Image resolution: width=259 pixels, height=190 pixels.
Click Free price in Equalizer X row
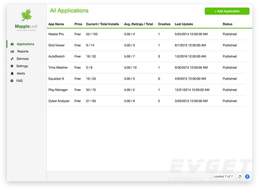click(x=78, y=79)
